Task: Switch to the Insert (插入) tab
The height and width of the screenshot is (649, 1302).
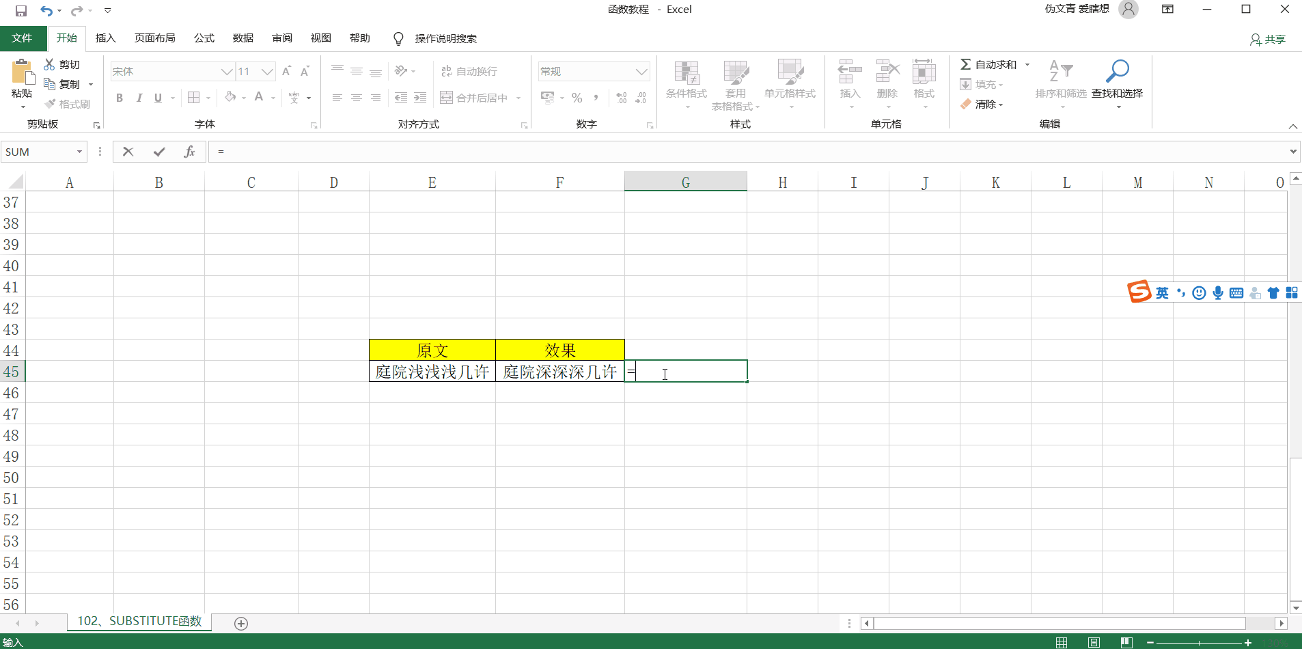Action: 105,38
